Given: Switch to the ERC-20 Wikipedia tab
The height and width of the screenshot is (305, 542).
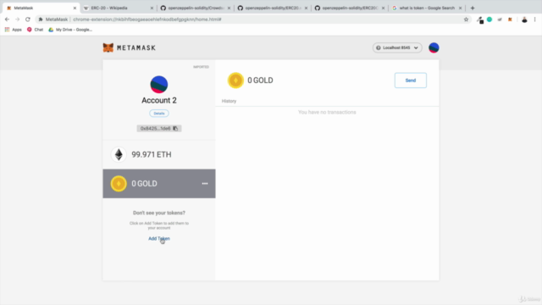Looking at the screenshot, I should (x=118, y=8).
